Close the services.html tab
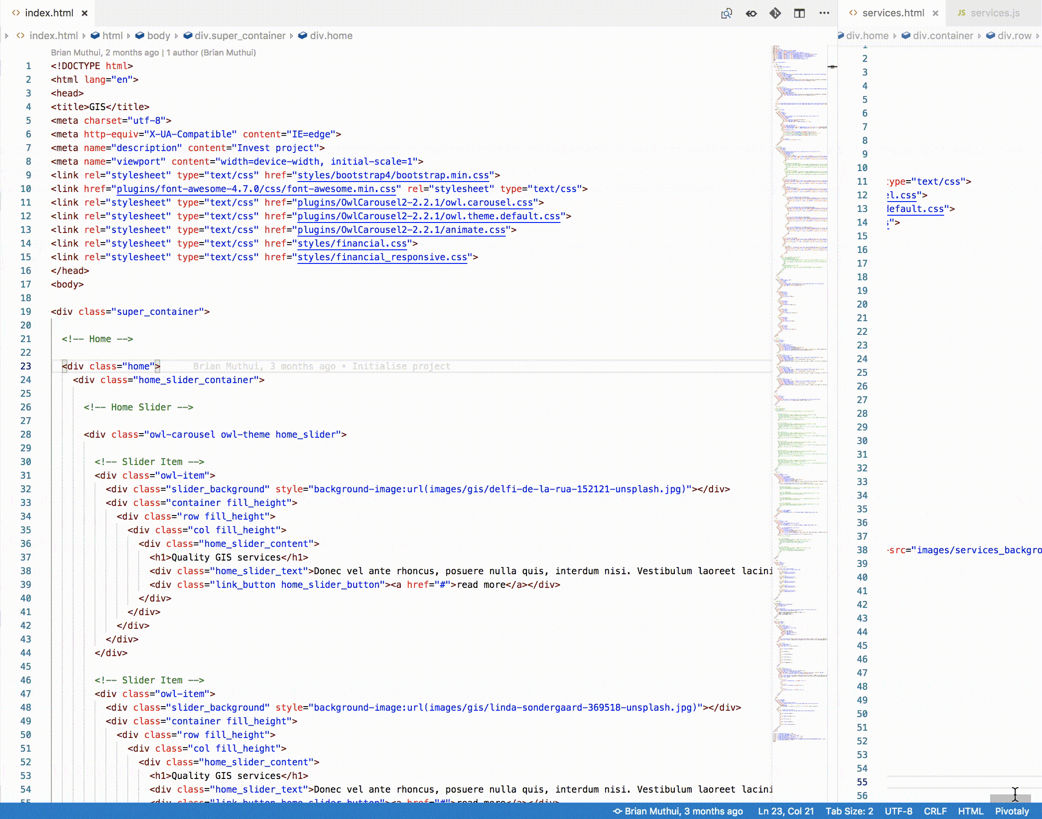The width and height of the screenshot is (1042, 819). tap(935, 14)
